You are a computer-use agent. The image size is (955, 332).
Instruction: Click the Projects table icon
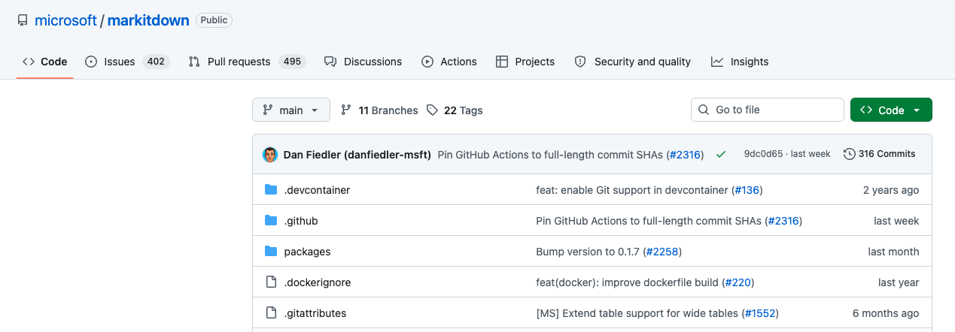pyautogui.click(x=502, y=62)
